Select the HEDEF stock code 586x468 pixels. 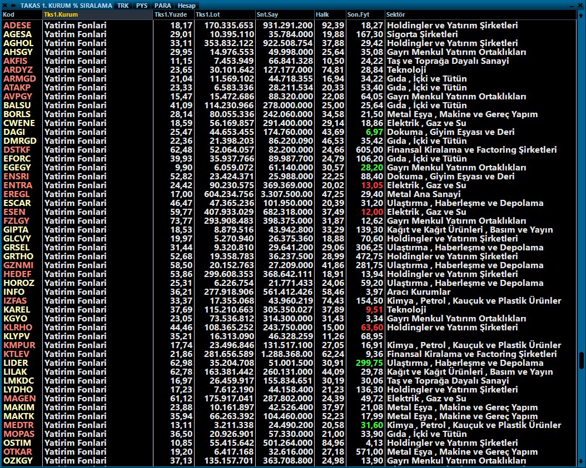coord(18,274)
